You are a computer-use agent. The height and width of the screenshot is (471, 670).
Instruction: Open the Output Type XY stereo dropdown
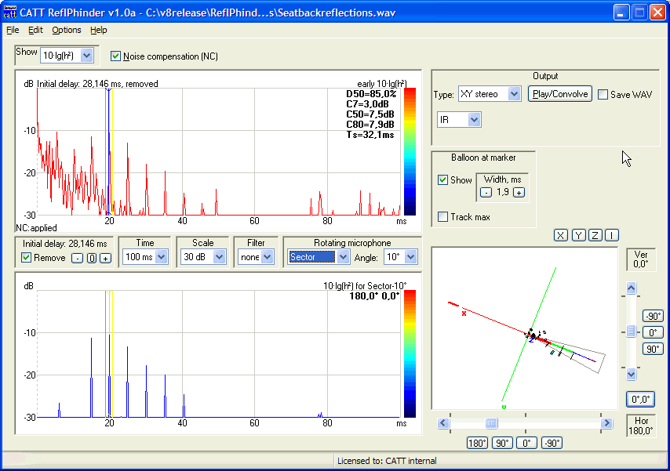pyautogui.click(x=514, y=94)
